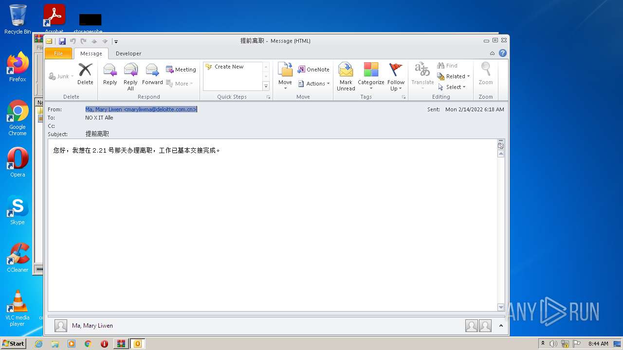Screen dimensions: 623x350
Task: Expand the Quick Steps gallery
Action: 266,87
